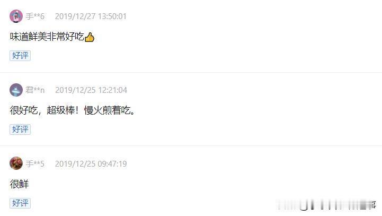
Task: Open profile of username 手**5
Action: 35,164
